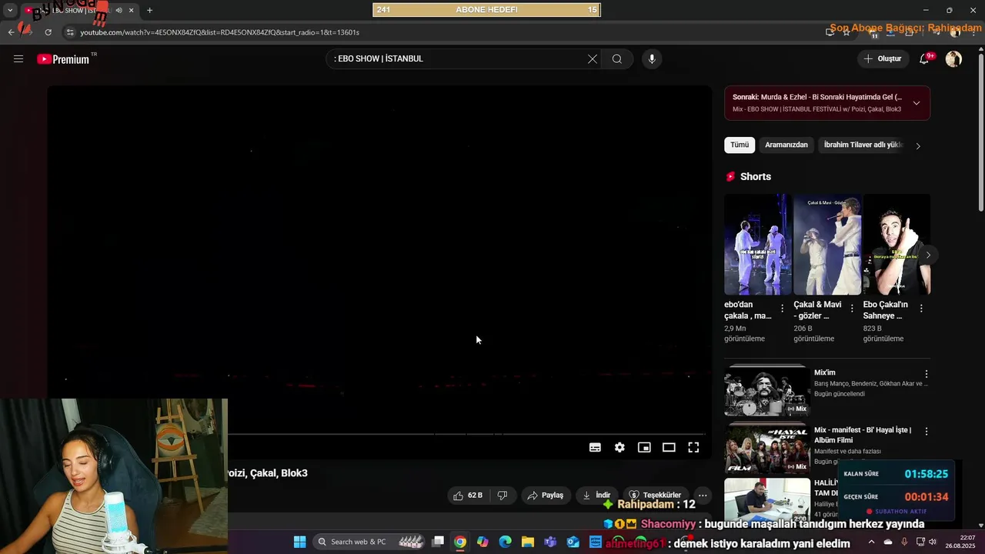This screenshot has height=554, width=985.
Task: Open manifest mix options menu
Action: coord(927,432)
